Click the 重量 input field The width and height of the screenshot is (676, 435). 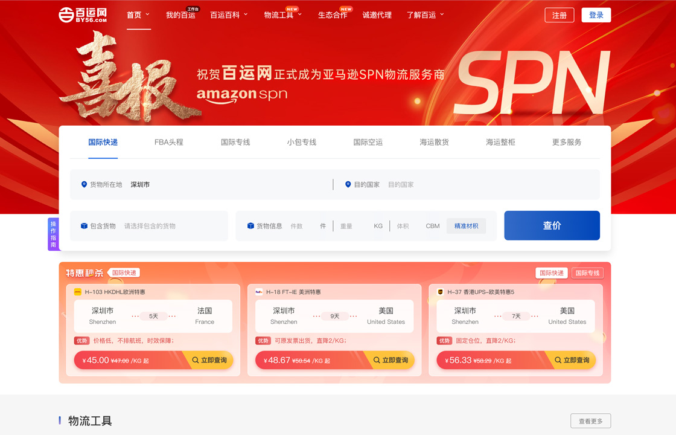click(x=354, y=226)
